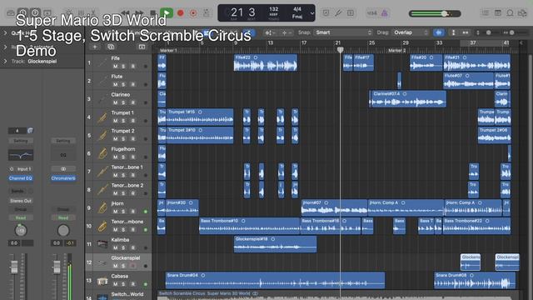Open the Drag Overlap dropdown
Screen dimensions: 533x300
pyautogui.click(x=411, y=32)
